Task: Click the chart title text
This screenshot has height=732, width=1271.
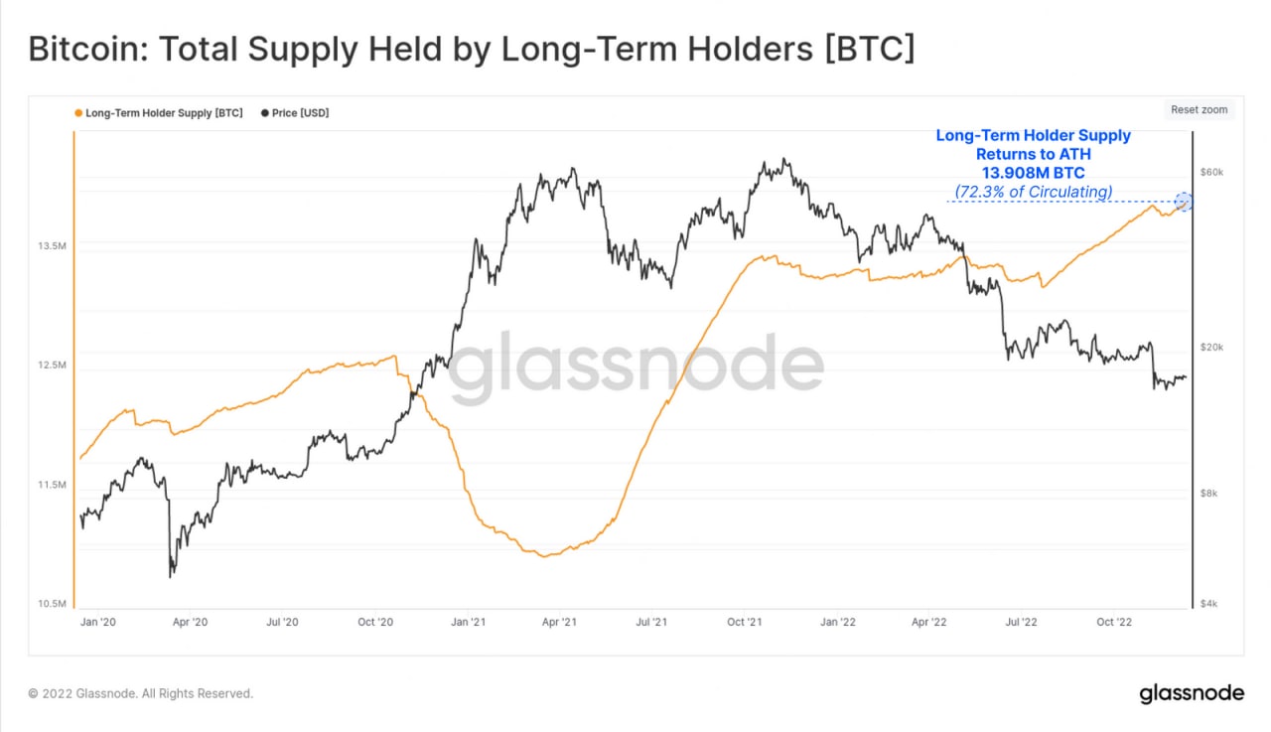Action: coord(472,49)
